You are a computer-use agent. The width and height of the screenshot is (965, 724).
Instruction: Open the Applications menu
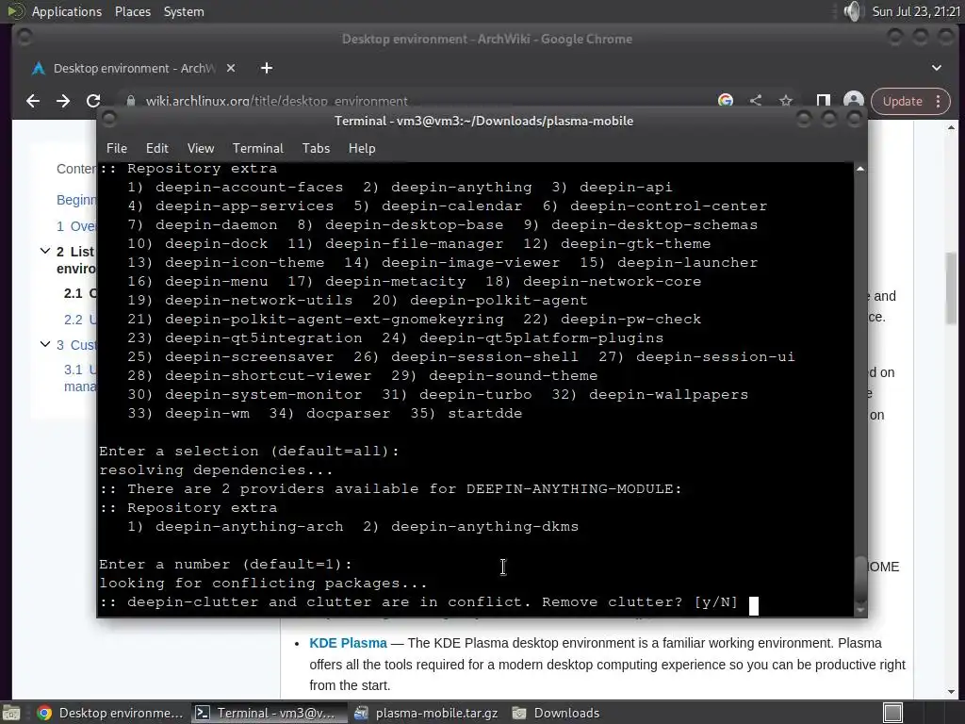coord(67,11)
